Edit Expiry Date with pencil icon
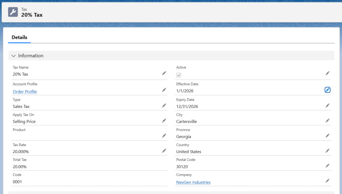 pyautogui.click(x=328, y=105)
